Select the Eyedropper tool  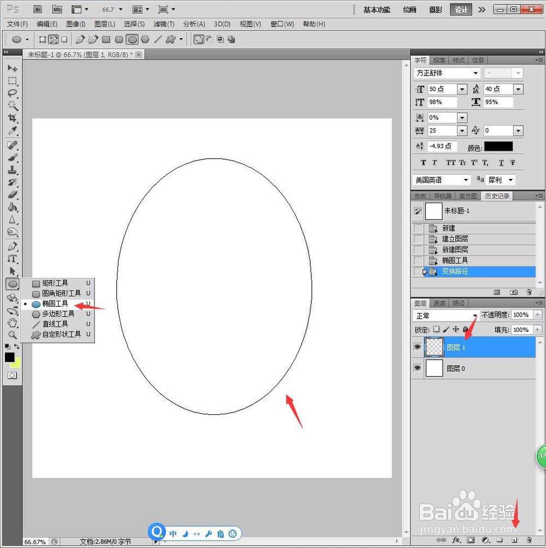(12, 130)
